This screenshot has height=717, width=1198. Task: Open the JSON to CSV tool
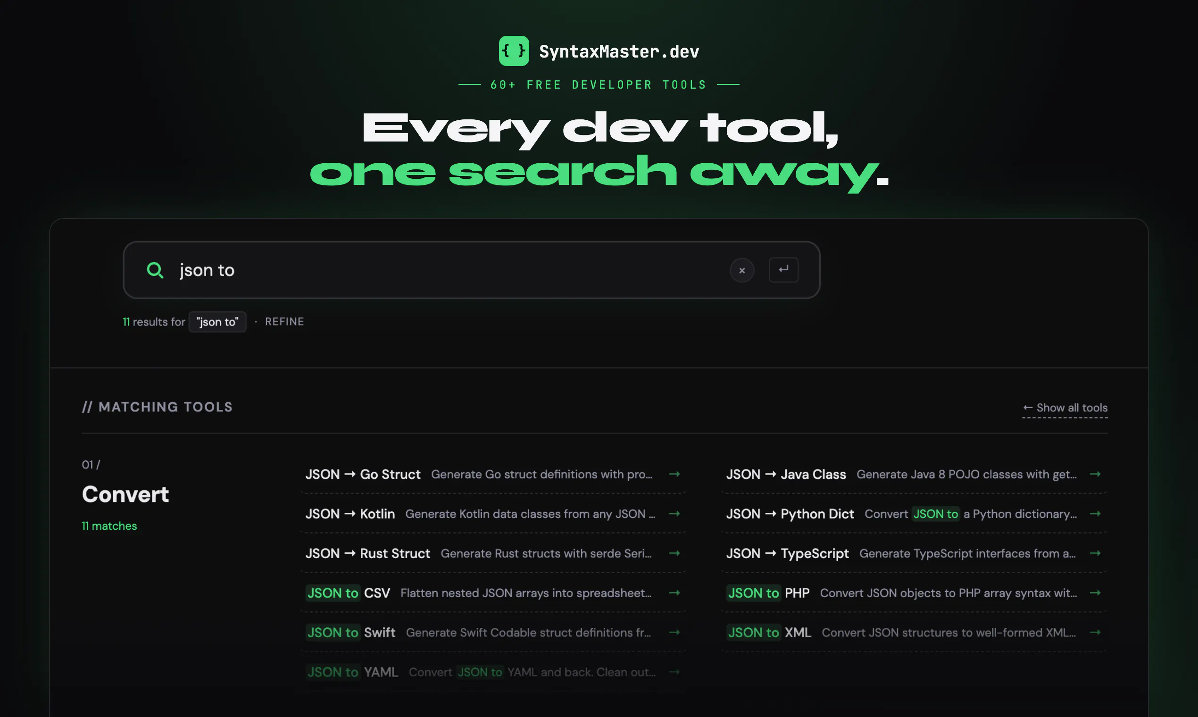click(493, 593)
